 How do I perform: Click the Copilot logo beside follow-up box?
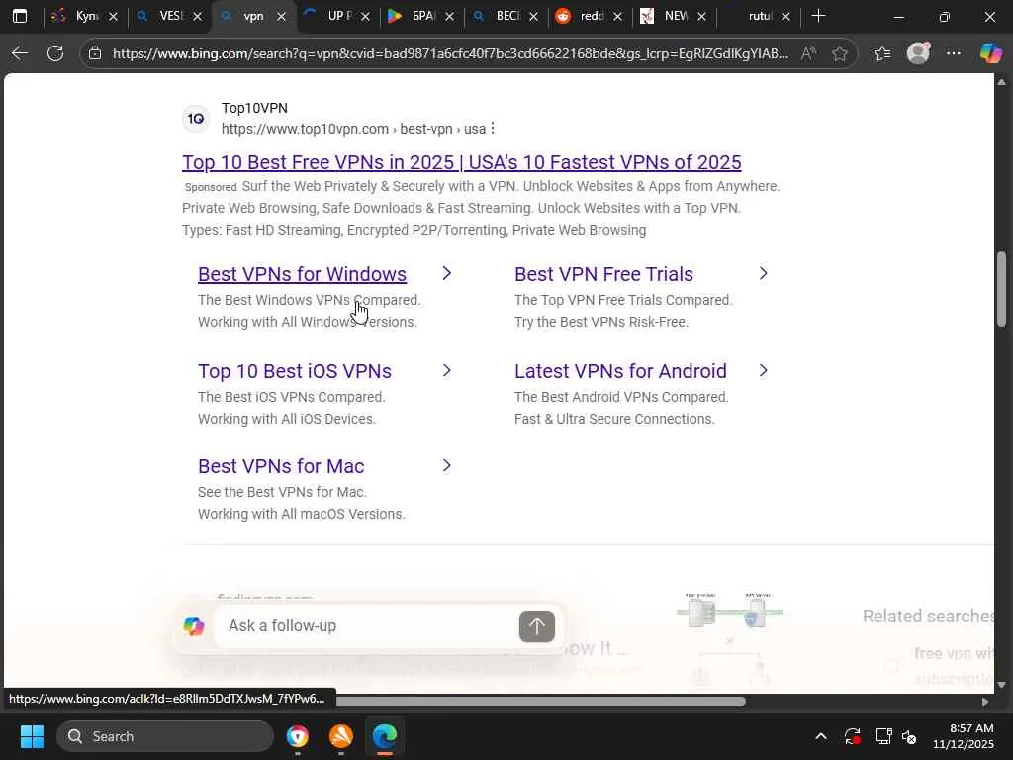[194, 625]
